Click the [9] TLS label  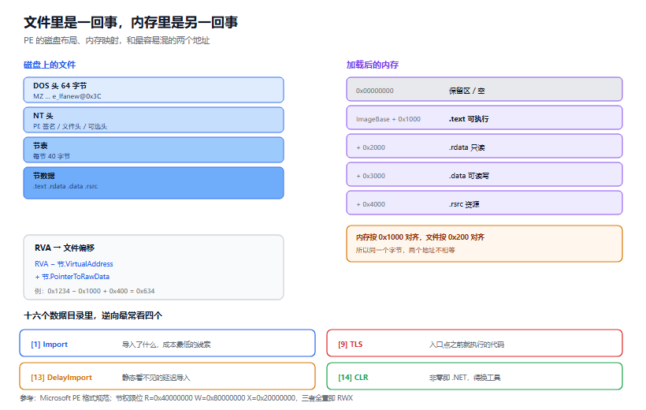(x=351, y=345)
